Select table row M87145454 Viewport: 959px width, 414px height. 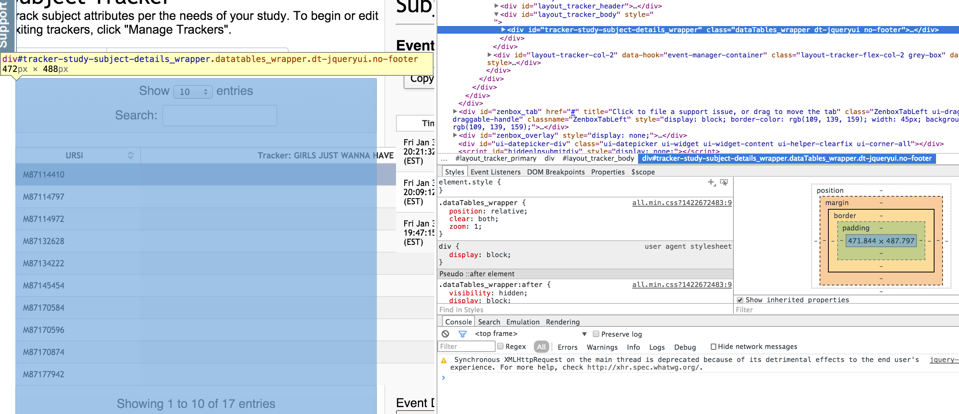(x=206, y=286)
